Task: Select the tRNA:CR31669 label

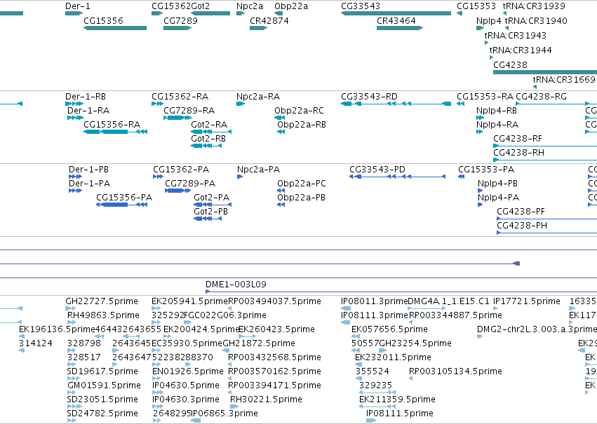Action: [564, 79]
